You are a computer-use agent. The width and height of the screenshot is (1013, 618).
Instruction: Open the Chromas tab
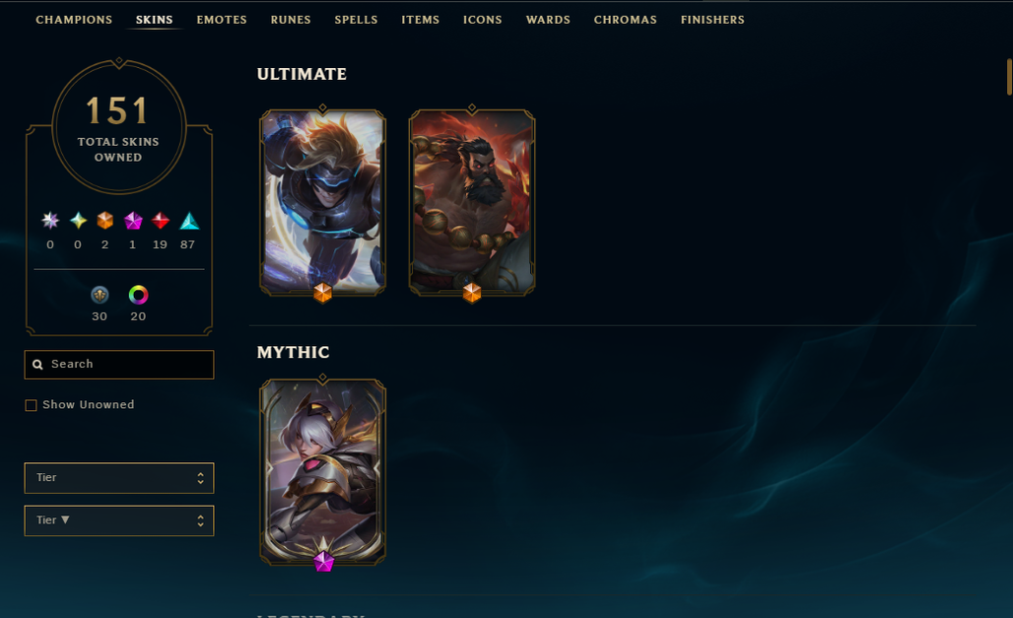(x=625, y=20)
